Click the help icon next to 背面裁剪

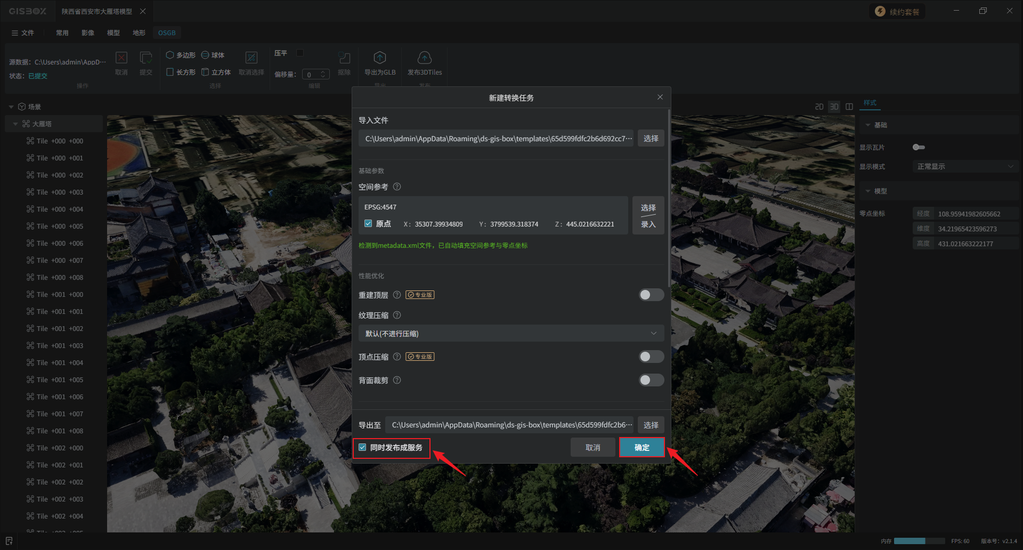point(397,381)
